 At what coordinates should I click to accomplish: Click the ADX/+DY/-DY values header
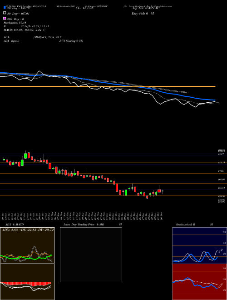click(x=28, y=230)
